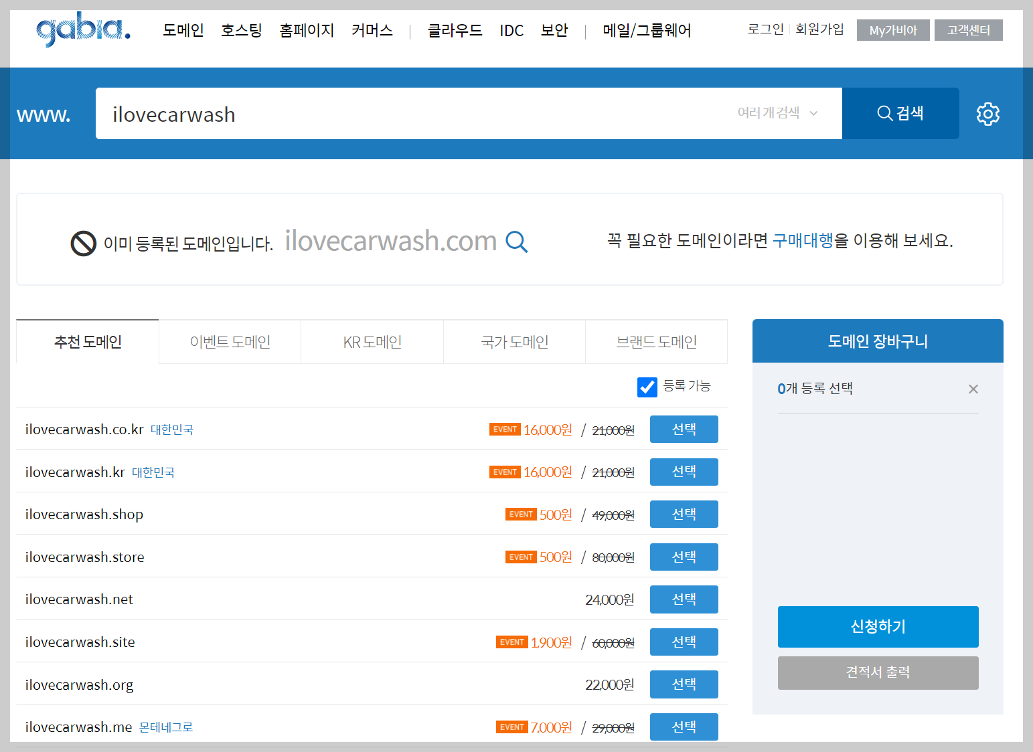
Task: Click the 검색 search button
Action: click(900, 113)
